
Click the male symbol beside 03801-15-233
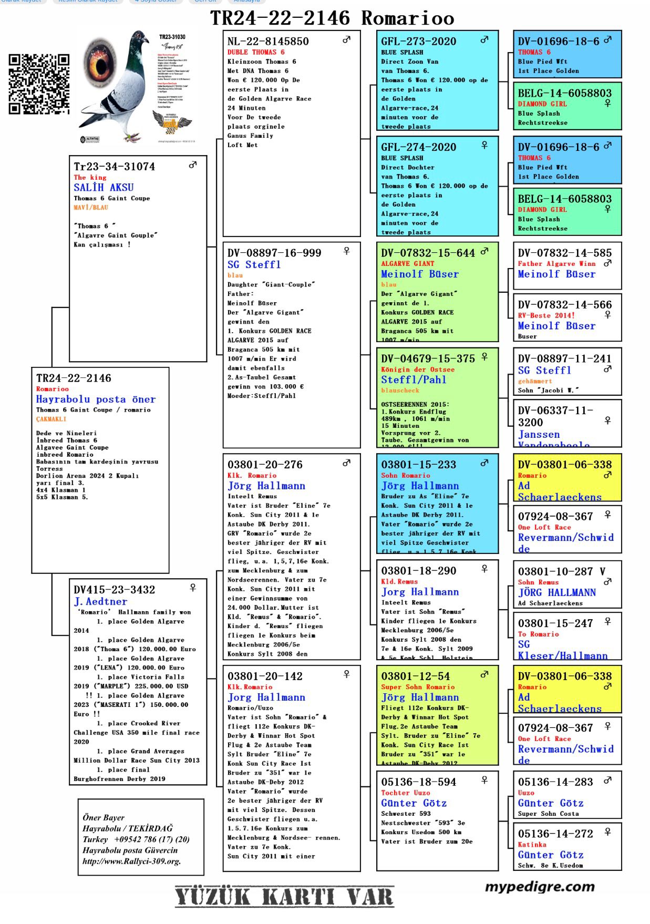[484, 463]
